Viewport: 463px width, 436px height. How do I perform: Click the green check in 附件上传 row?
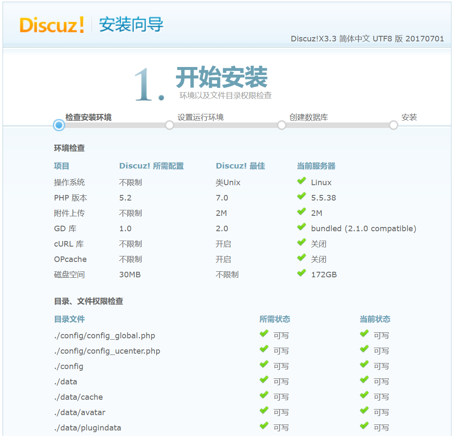pos(301,211)
